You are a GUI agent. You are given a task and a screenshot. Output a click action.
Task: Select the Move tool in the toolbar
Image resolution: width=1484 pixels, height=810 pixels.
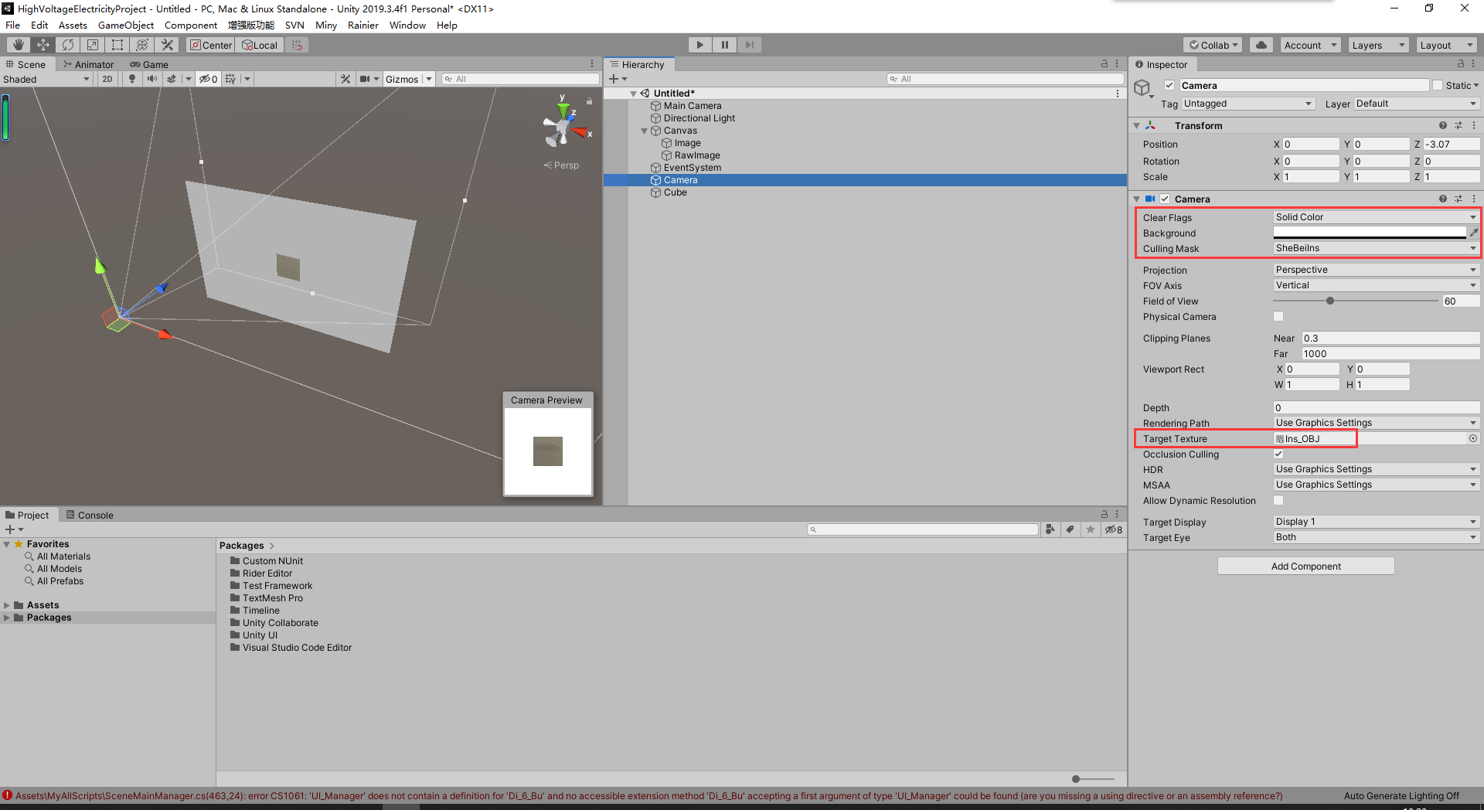point(43,44)
